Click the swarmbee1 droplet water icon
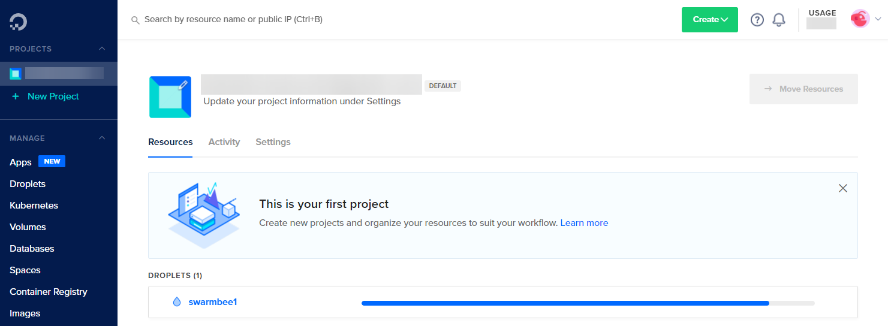The height and width of the screenshot is (326, 888). tap(176, 302)
